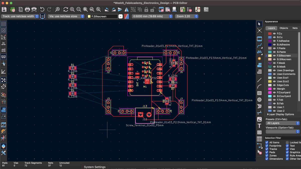Zoom out on the board canvas
This screenshot has width=301, height=169.
click(79, 10)
